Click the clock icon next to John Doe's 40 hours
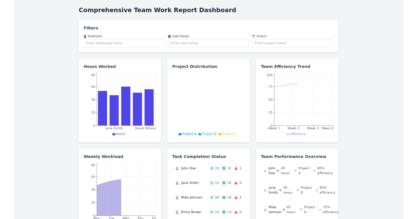Viewport: 417px width, 219px height. (278, 170)
